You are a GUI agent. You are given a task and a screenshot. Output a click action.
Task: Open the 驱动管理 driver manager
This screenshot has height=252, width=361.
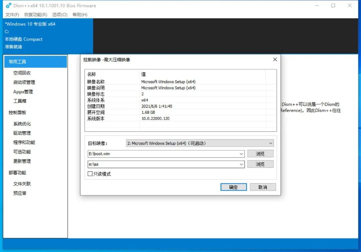19,133
